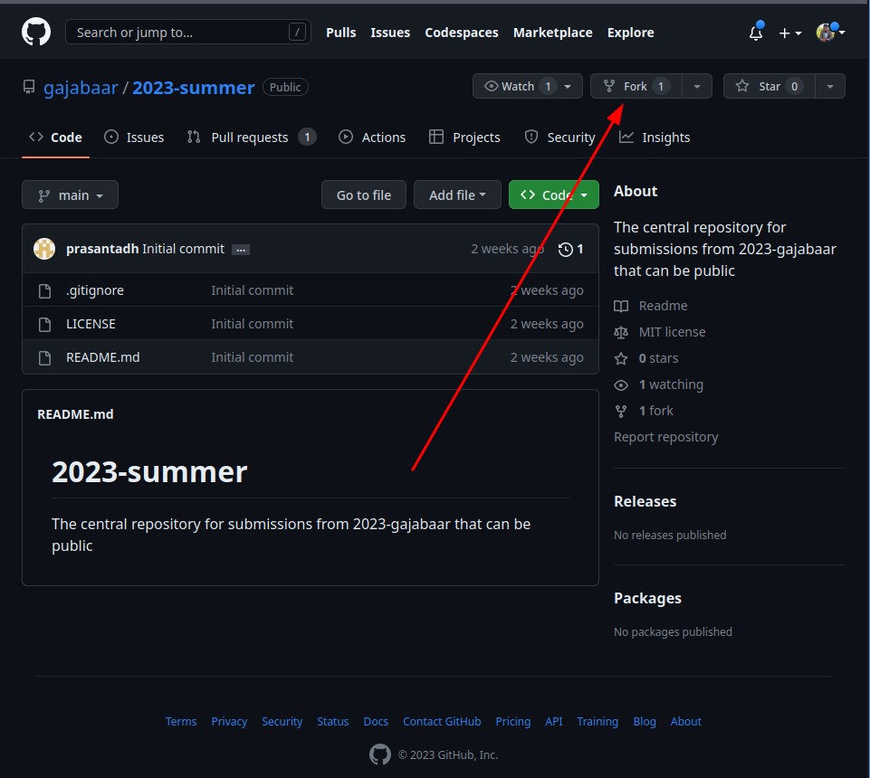Click the Watch button

[x=527, y=86]
